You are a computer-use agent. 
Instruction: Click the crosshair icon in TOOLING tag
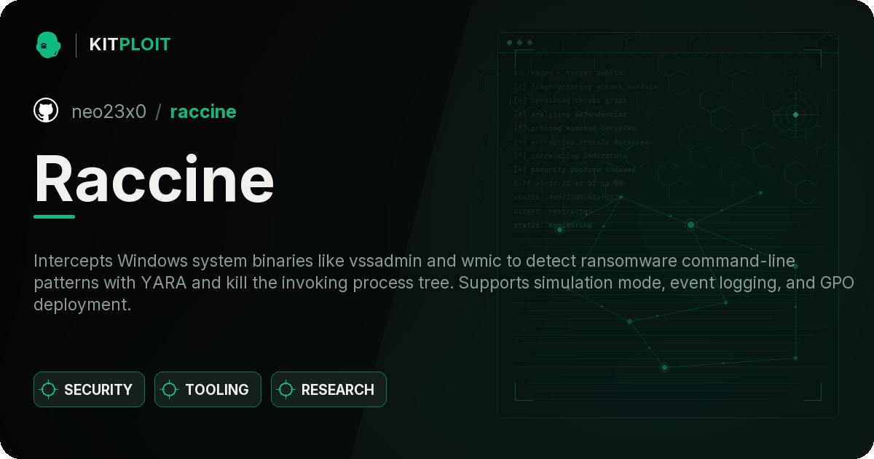click(170, 390)
